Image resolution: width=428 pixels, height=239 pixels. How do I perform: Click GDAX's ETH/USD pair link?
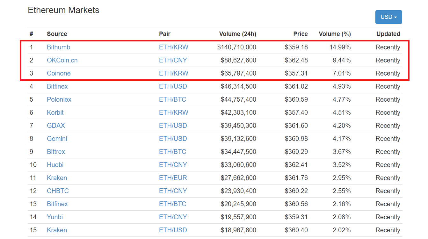pyautogui.click(x=173, y=126)
